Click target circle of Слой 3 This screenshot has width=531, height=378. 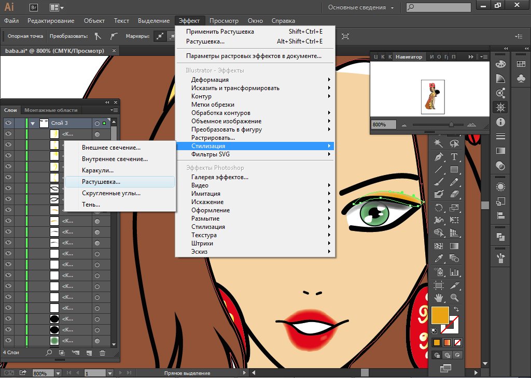coord(97,123)
